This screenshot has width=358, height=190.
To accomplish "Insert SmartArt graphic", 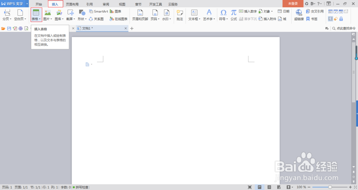I will 98,11.
